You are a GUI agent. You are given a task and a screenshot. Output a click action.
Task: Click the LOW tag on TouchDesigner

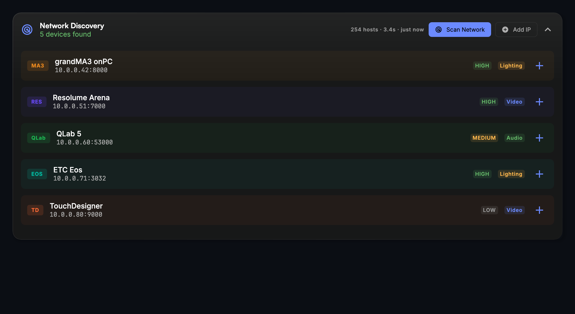pos(490,210)
